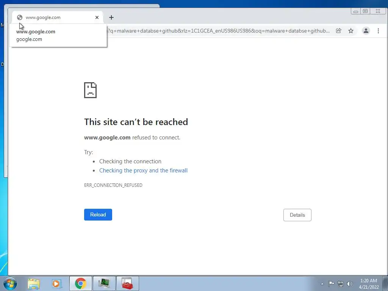Click the ERR_CONNECTION_REFUSED error code text

pos(113,185)
